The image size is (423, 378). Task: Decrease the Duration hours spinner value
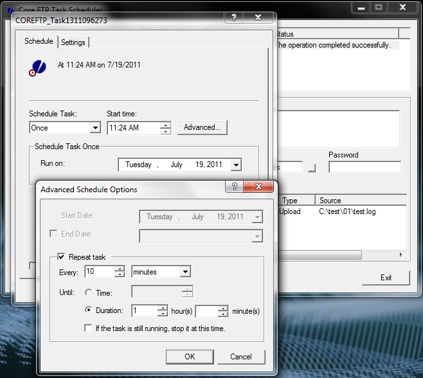click(x=162, y=314)
